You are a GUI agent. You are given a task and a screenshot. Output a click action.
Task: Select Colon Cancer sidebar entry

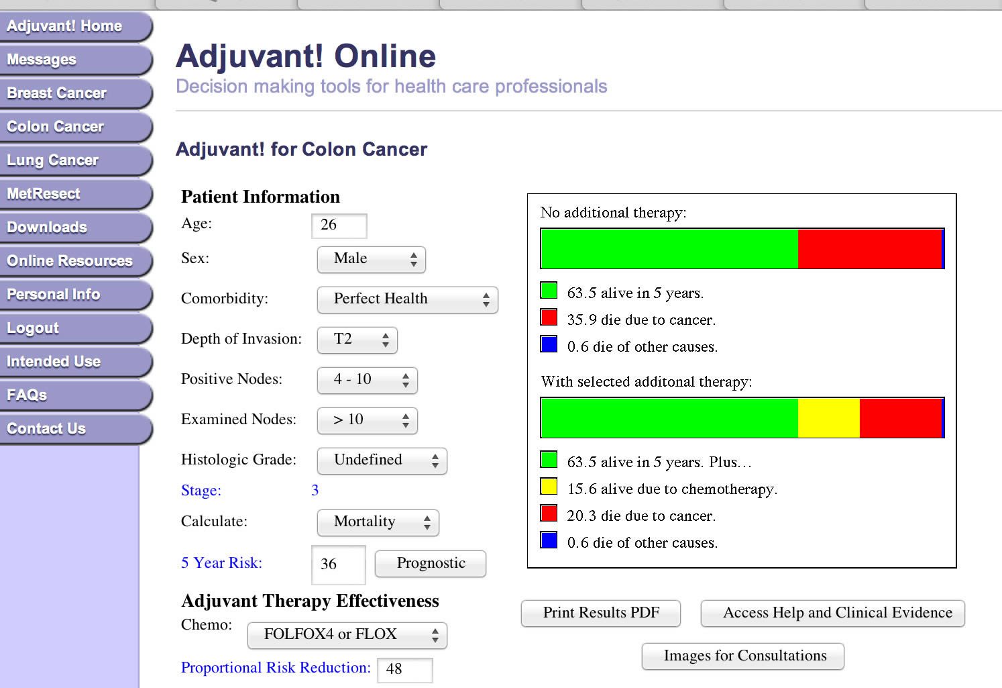[76, 127]
